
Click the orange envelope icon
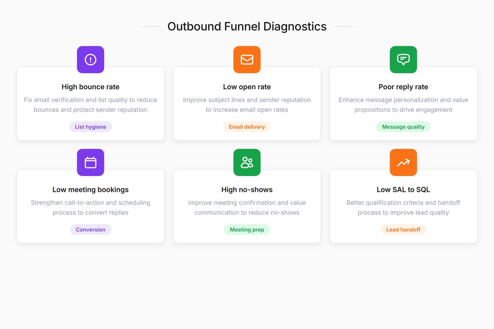coord(247,60)
